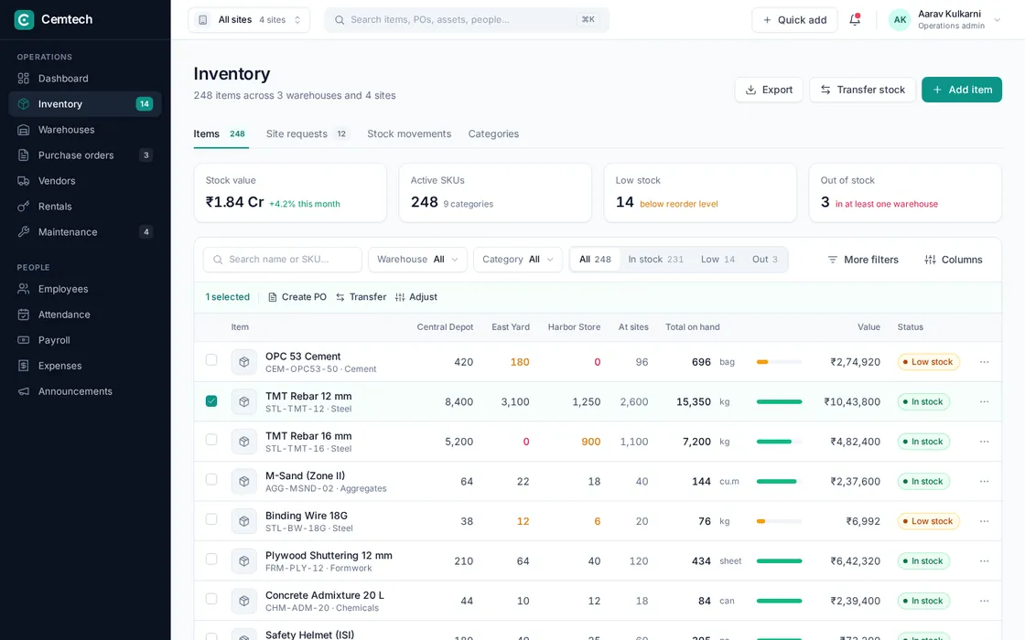
Task: Open Payroll section
Action: (85, 339)
